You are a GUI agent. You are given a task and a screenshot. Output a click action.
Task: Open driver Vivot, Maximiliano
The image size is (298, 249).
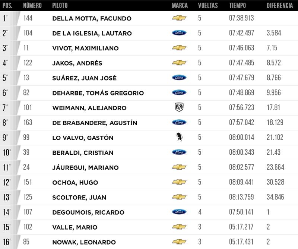pos(85,48)
